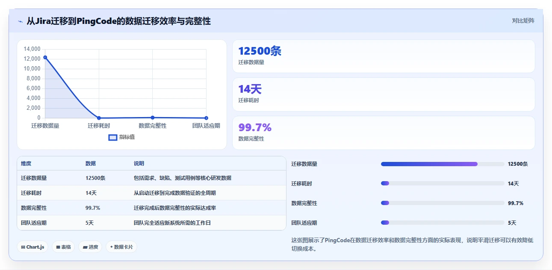This screenshot has height=270, width=552.
Task: Click the 团队适应期 progress bar
Action: (443, 223)
